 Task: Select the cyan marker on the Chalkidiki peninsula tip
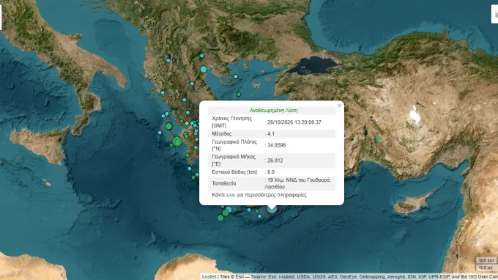click(236, 76)
